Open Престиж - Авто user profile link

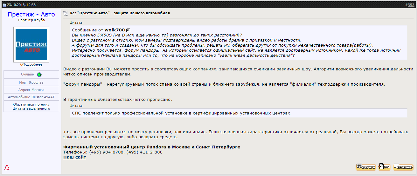pos(31,14)
